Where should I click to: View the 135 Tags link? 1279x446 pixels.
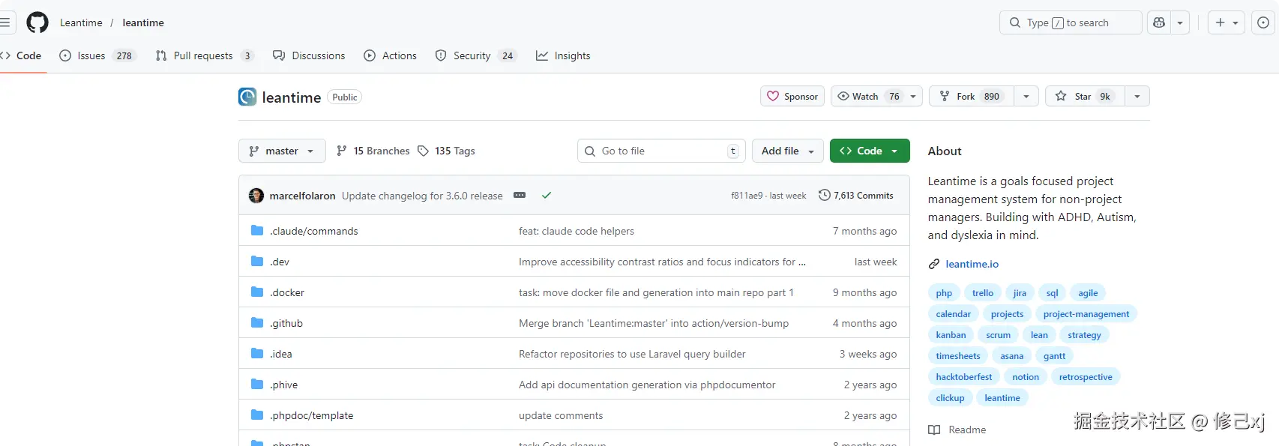pyautogui.click(x=446, y=151)
